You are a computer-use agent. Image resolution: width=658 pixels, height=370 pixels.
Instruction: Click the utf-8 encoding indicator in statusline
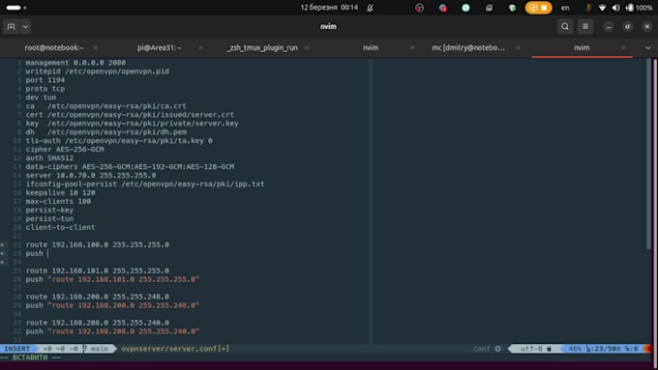531,349
